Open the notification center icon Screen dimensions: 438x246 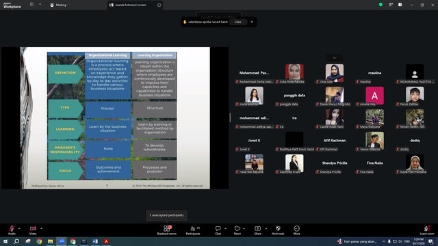431,241
